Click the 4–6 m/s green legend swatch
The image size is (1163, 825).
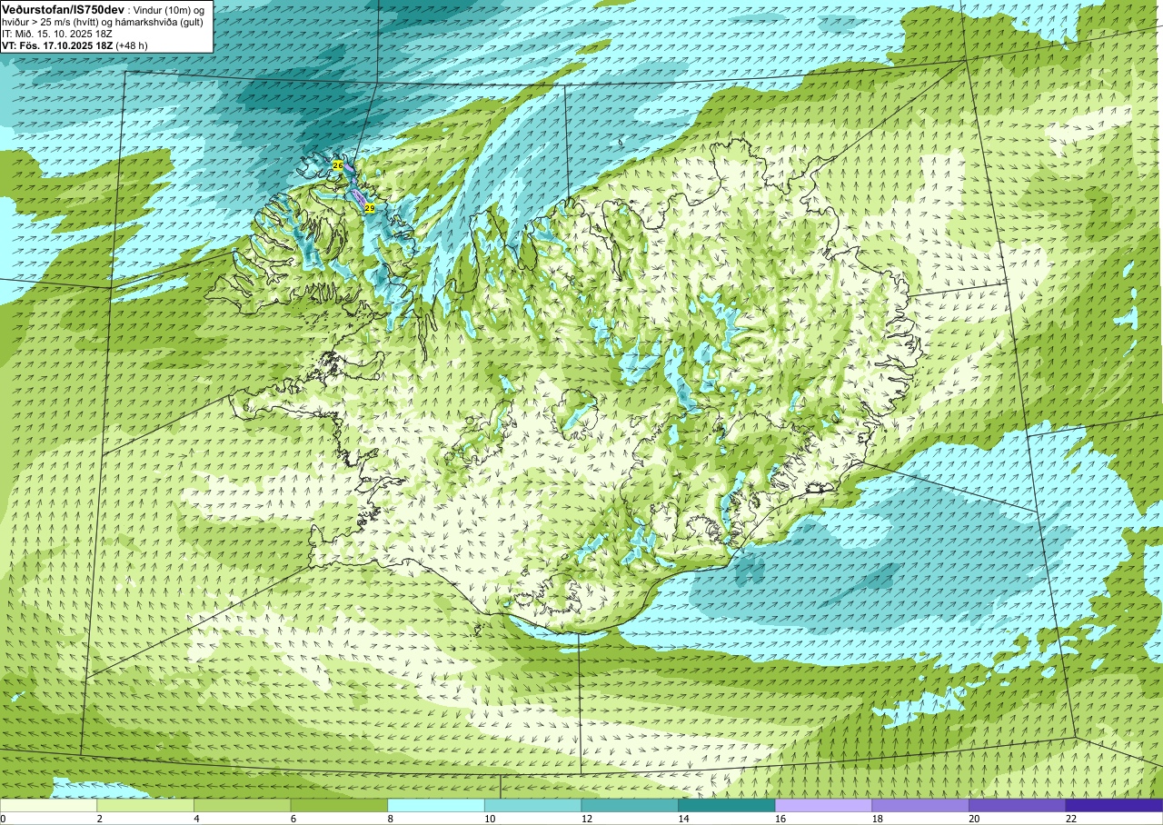click(242, 805)
